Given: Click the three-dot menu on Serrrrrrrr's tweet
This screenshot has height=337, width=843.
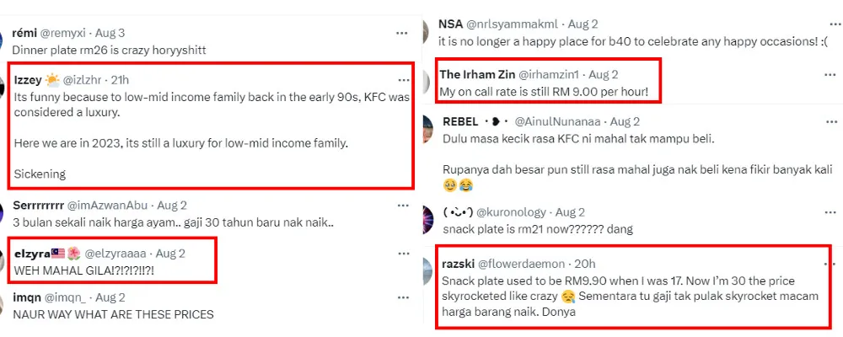Looking at the screenshot, I should coord(403,205).
